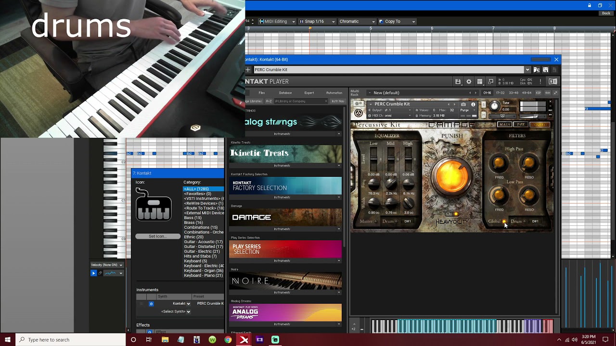This screenshot has width=616, height=346.
Task: Click the save preset disk icon
Action: [x=545, y=70]
